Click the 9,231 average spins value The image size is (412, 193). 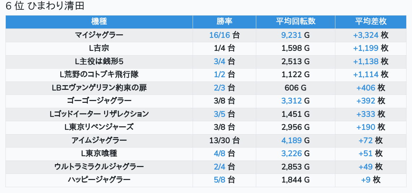coord(291,35)
